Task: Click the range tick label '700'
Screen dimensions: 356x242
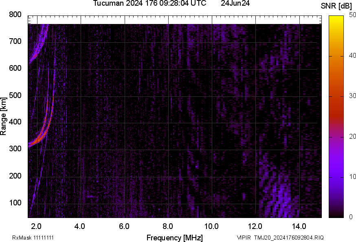Action: click(15, 41)
